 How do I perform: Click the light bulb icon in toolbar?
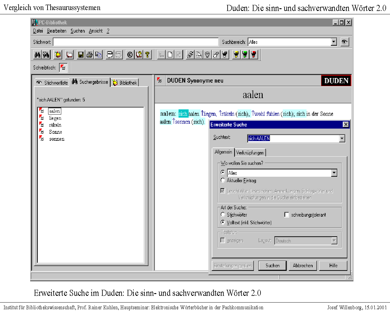coord(207,55)
